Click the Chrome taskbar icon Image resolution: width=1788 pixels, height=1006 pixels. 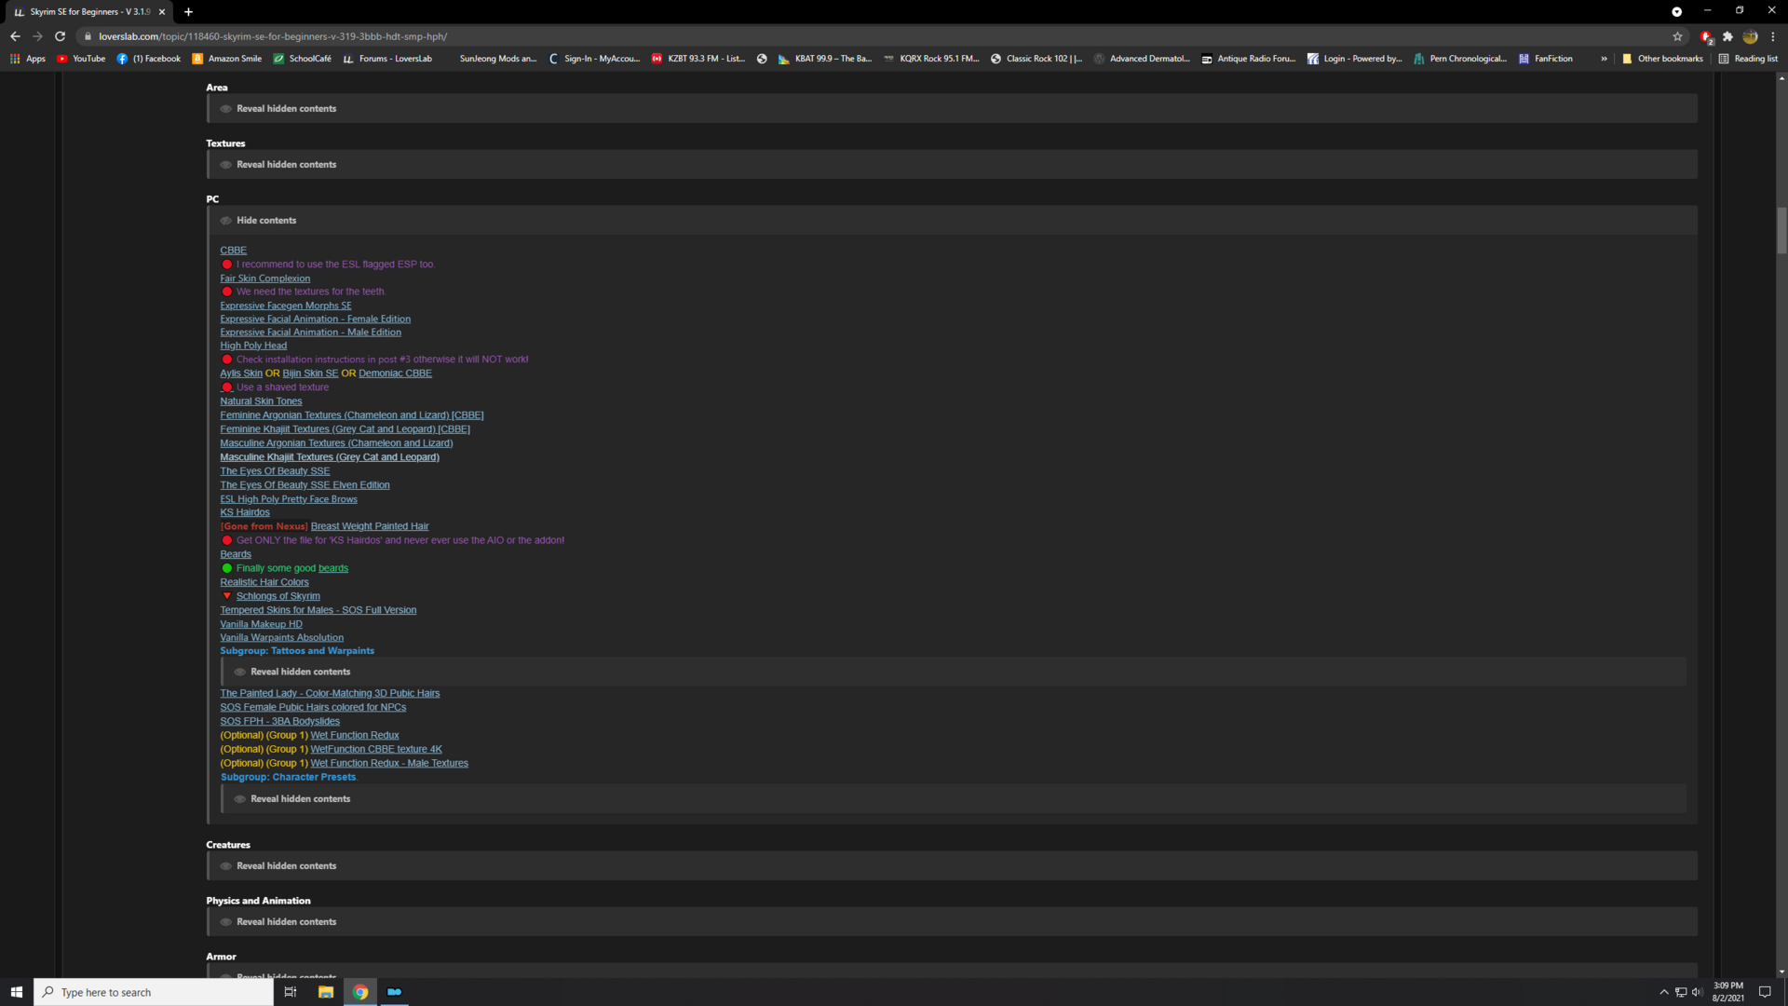[360, 992]
